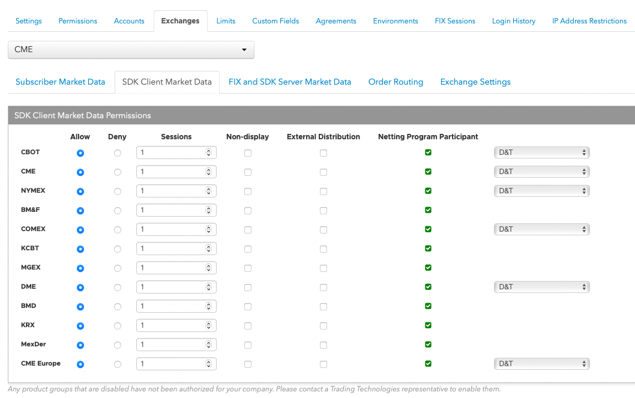Uncheck Netting Program Participant for MexDer
Image resolution: width=635 pixels, height=398 pixels.
(x=428, y=344)
